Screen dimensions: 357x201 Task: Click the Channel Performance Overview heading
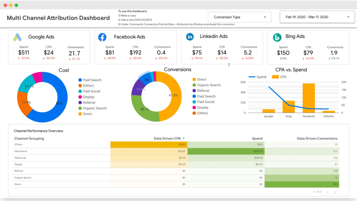(39, 131)
